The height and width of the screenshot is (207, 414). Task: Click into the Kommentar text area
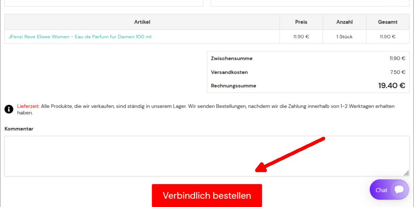[x=207, y=156]
